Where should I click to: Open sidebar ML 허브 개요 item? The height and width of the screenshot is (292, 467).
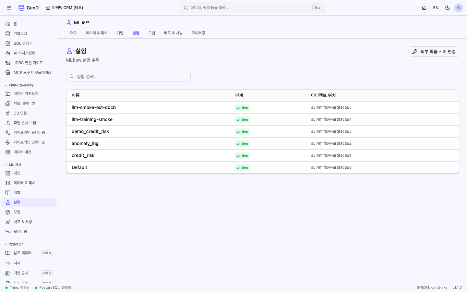(29, 173)
